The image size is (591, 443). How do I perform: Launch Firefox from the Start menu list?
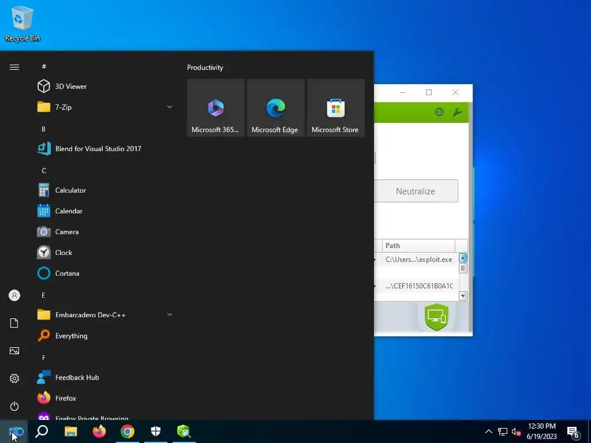pyautogui.click(x=106, y=398)
